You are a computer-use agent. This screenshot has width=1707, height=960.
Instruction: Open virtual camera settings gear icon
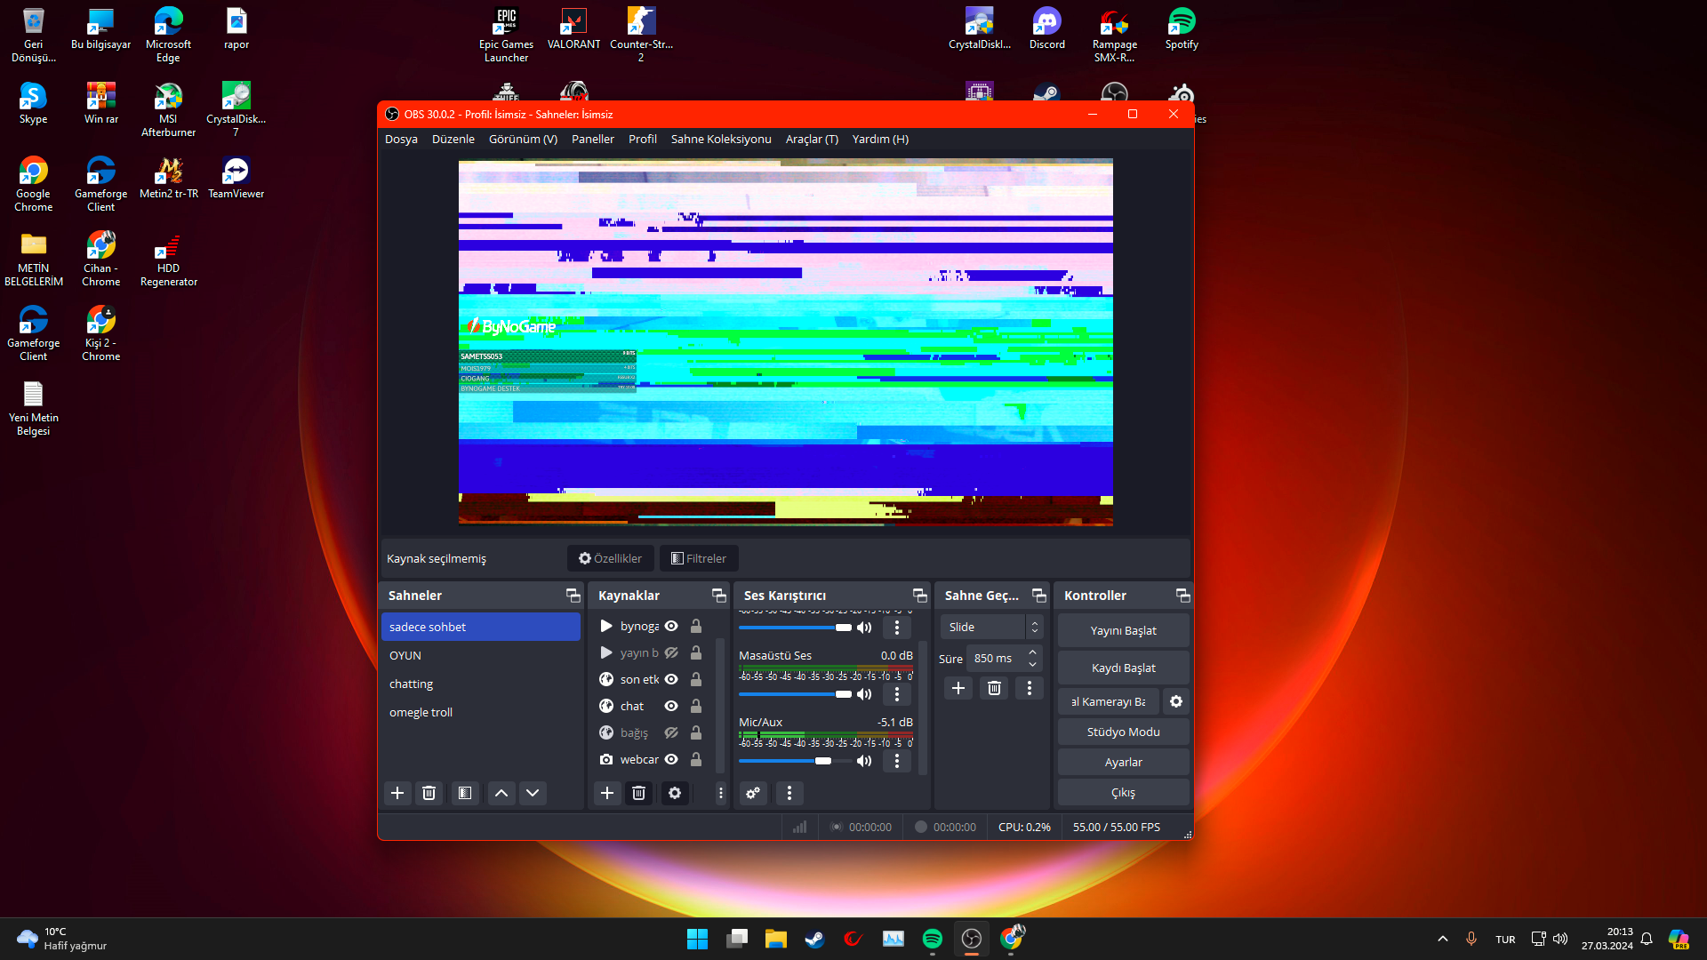coord(1176,701)
